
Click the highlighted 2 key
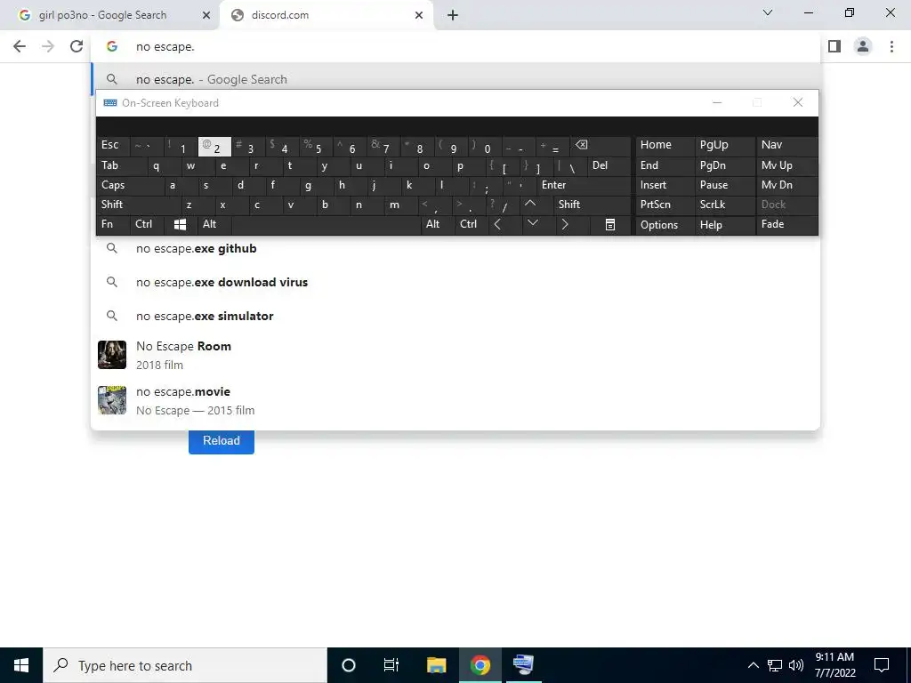[214, 147]
